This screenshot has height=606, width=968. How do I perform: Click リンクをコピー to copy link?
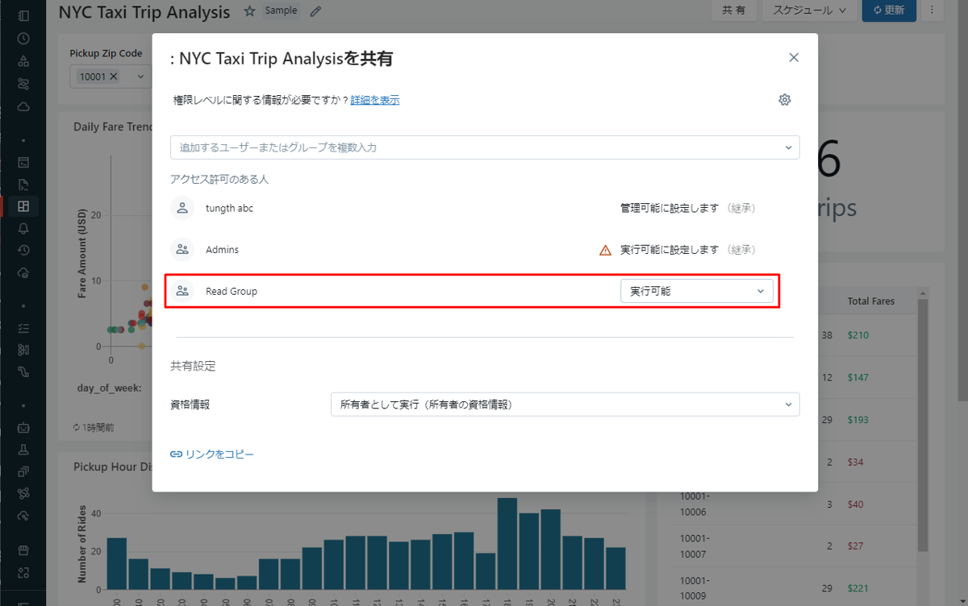click(212, 454)
